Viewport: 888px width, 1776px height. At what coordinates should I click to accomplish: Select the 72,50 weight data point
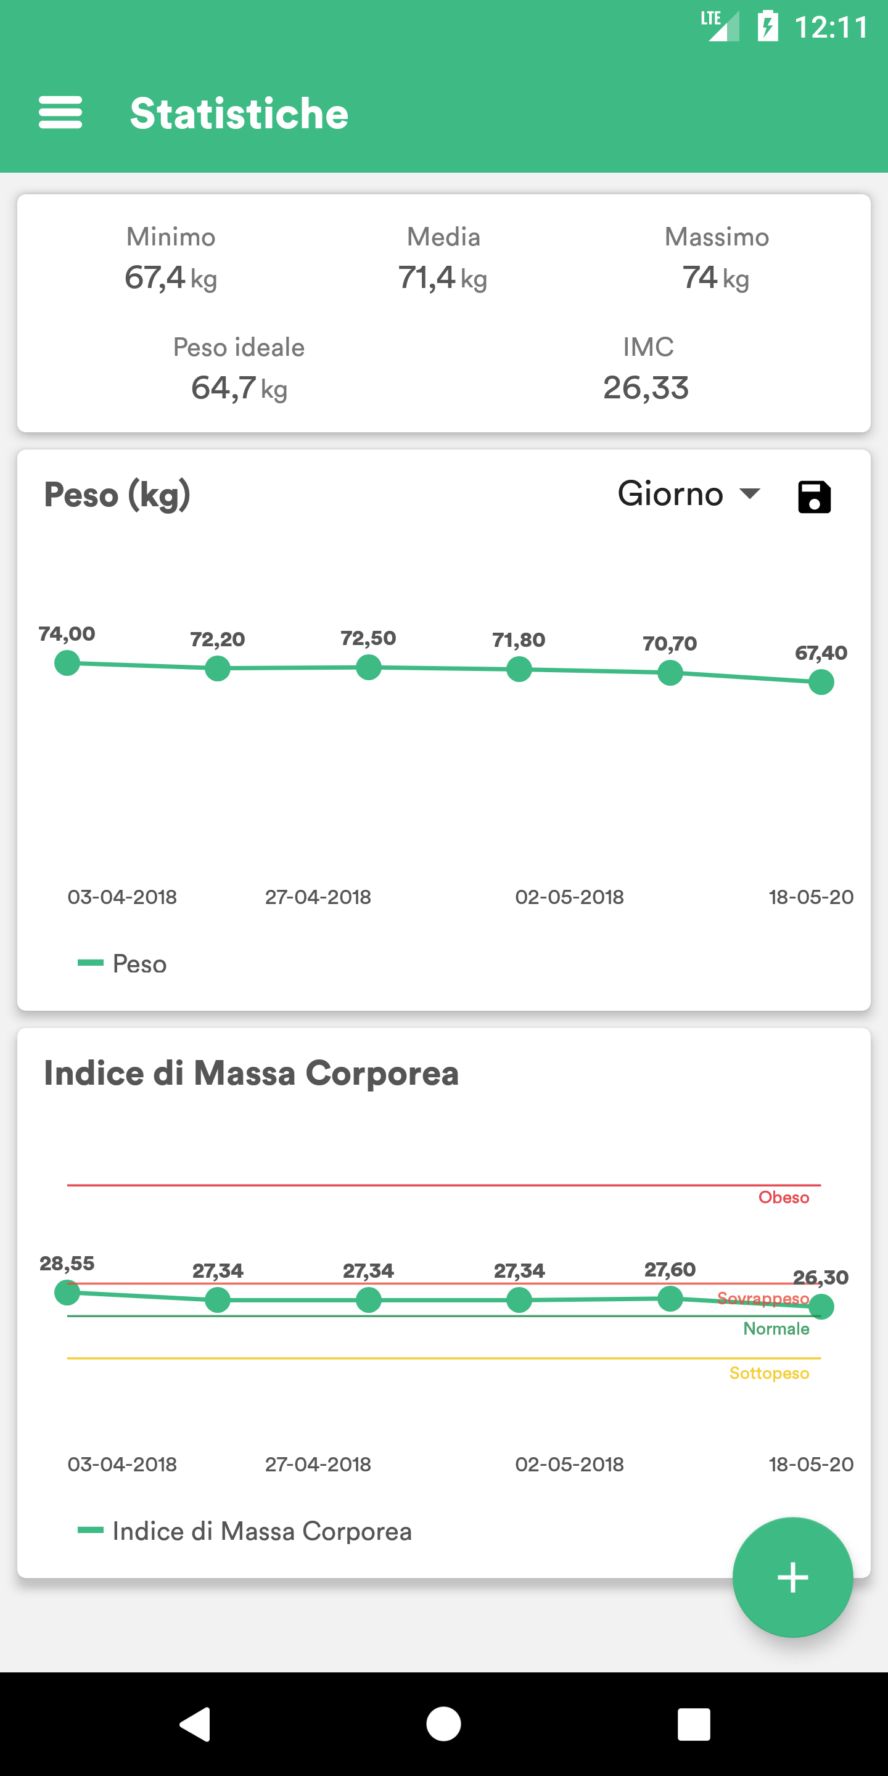tap(369, 667)
